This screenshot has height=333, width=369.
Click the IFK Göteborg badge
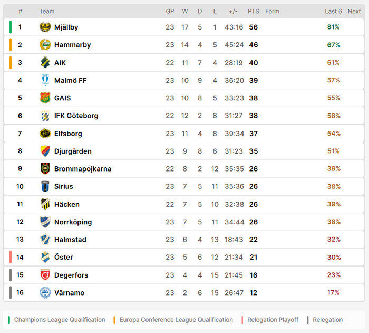(x=45, y=116)
